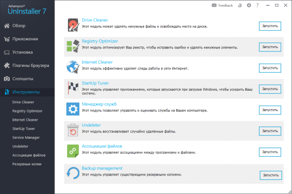Select Service Manager under Инструменты

(27, 137)
